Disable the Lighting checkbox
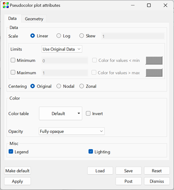 click(x=91, y=151)
